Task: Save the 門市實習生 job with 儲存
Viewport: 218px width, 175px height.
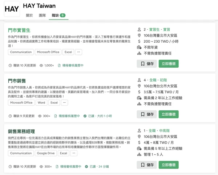Action: pyautogui.click(x=147, y=64)
